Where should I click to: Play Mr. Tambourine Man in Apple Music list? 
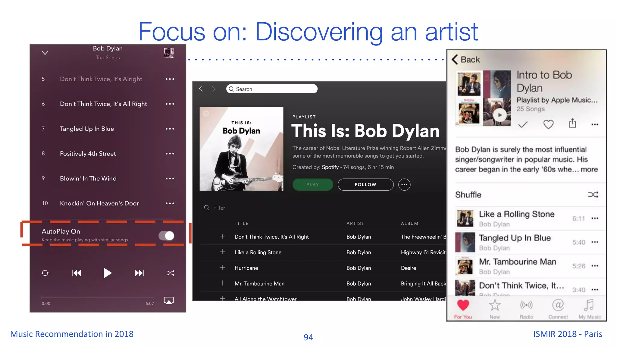518,262
